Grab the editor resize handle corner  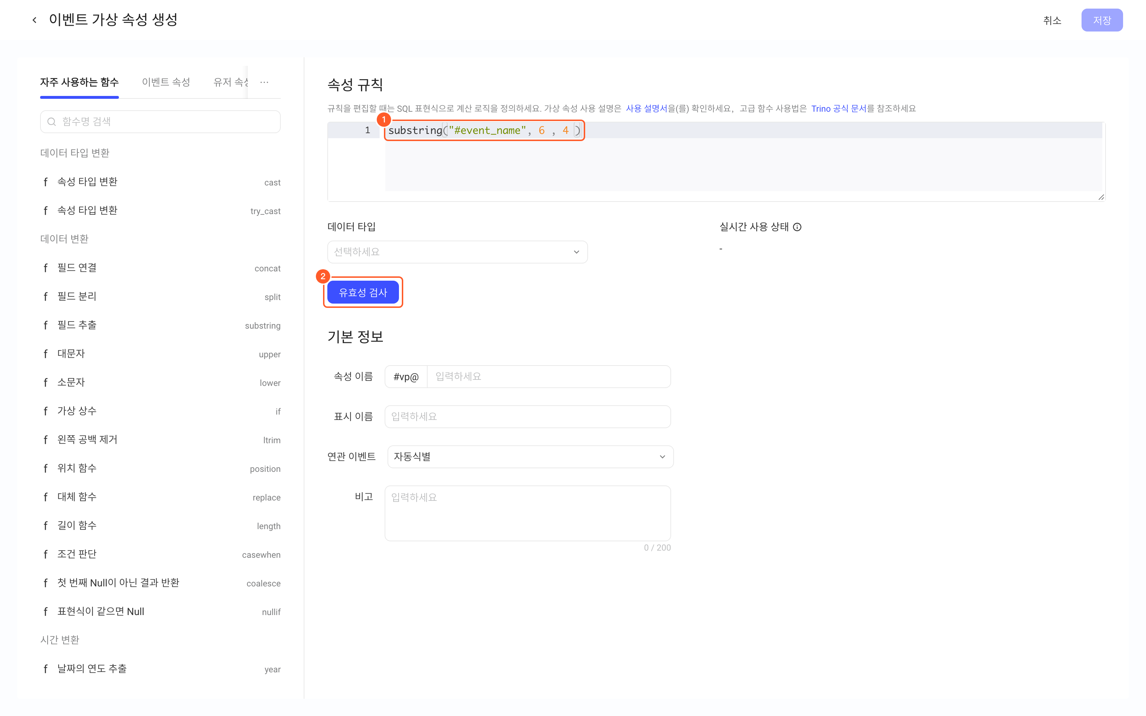pos(1101,197)
